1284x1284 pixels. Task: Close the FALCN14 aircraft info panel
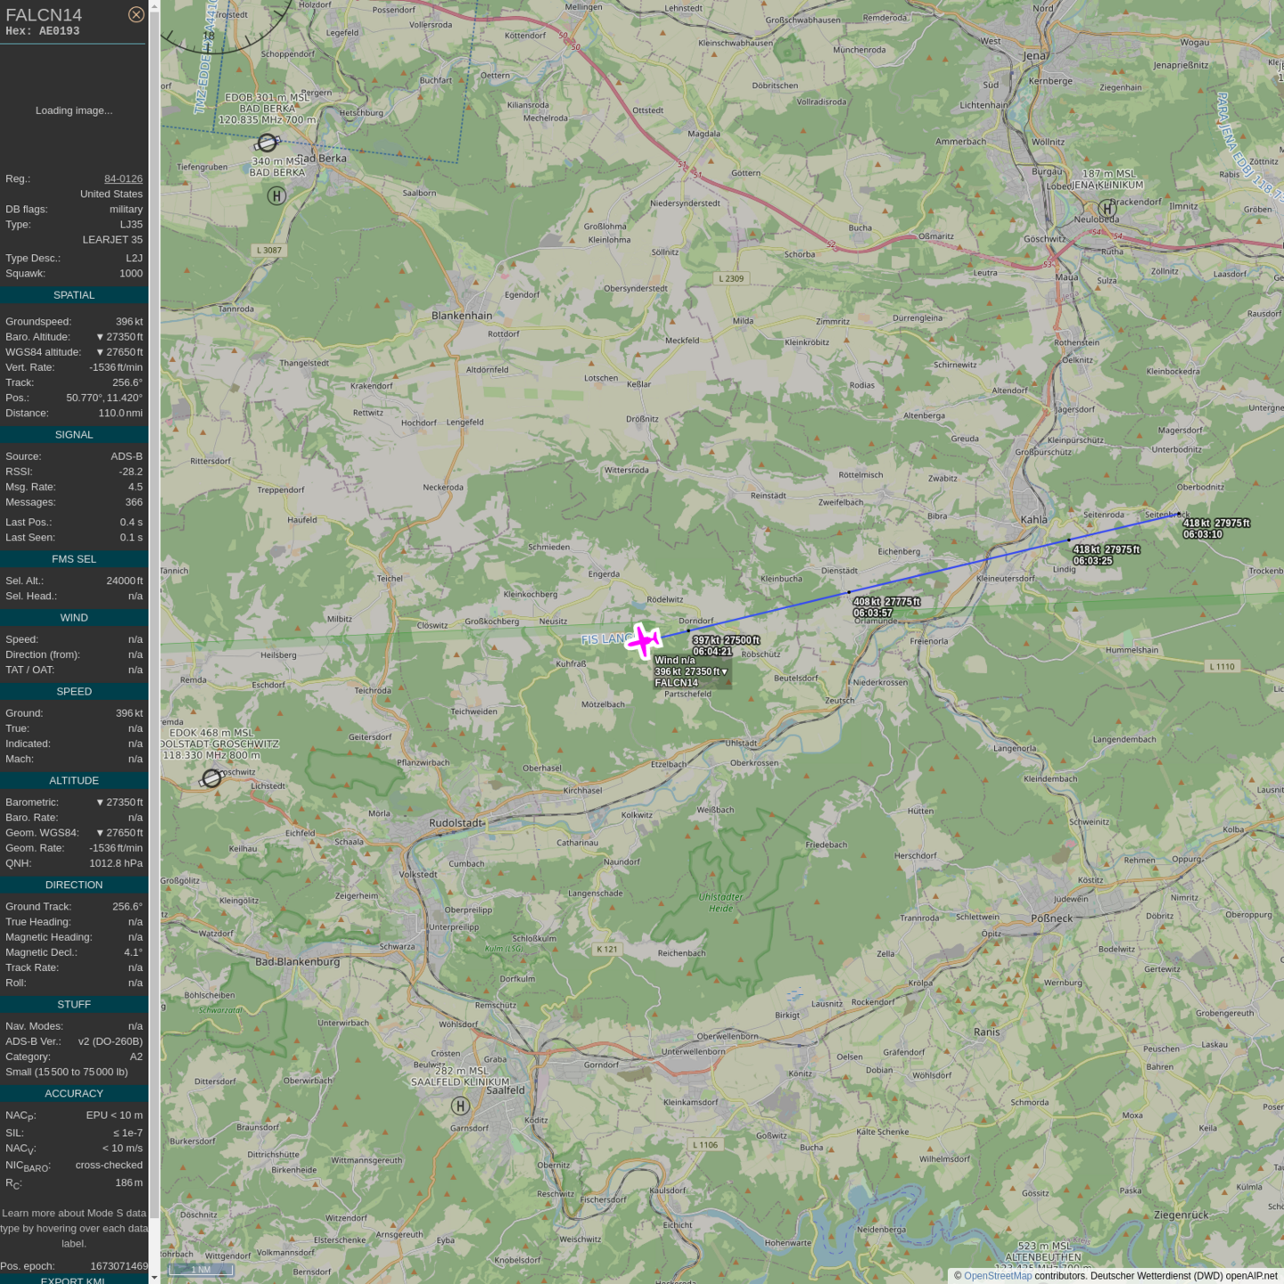coord(136,14)
